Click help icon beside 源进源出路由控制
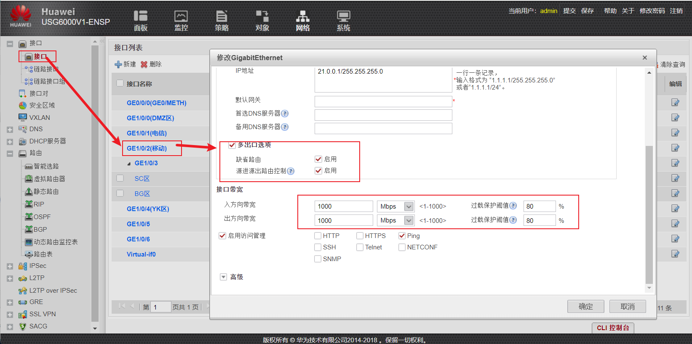Viewport: 692px width, 344px height. [x=291, y=171]
